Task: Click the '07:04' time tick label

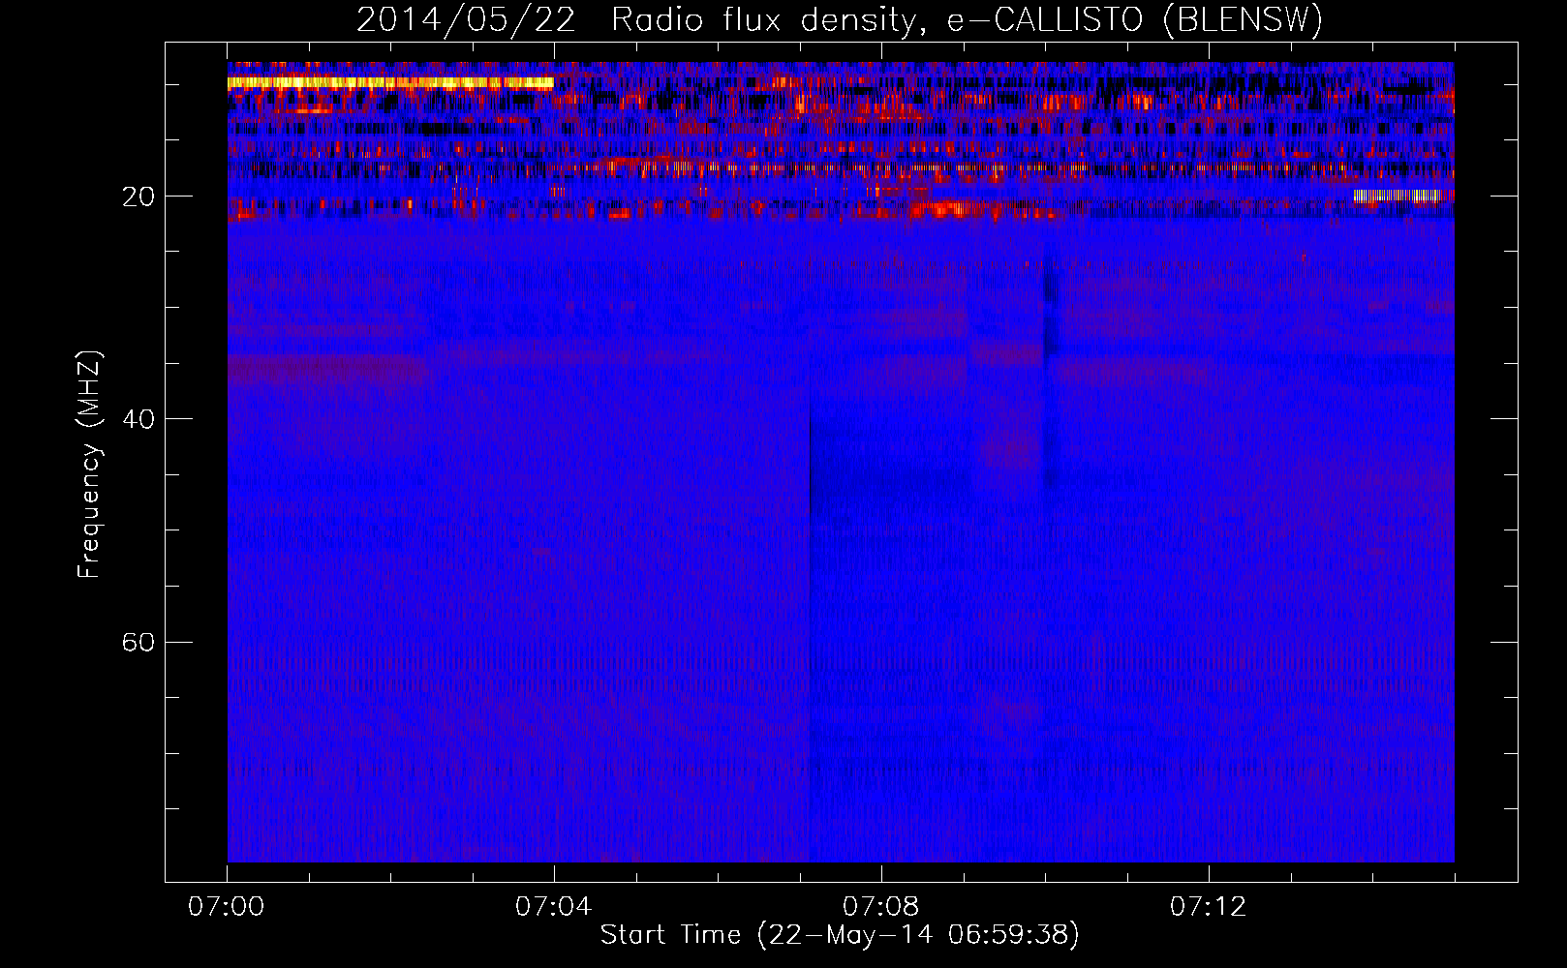Action: (554, 906)
